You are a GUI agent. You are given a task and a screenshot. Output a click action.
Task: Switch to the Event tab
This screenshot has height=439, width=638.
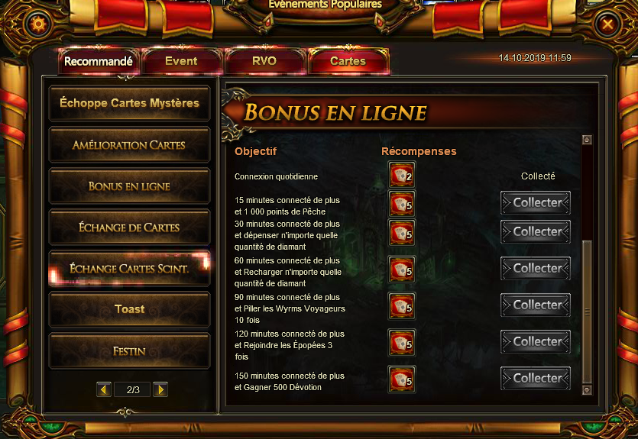pyautogui.click(x=182, y=61)
